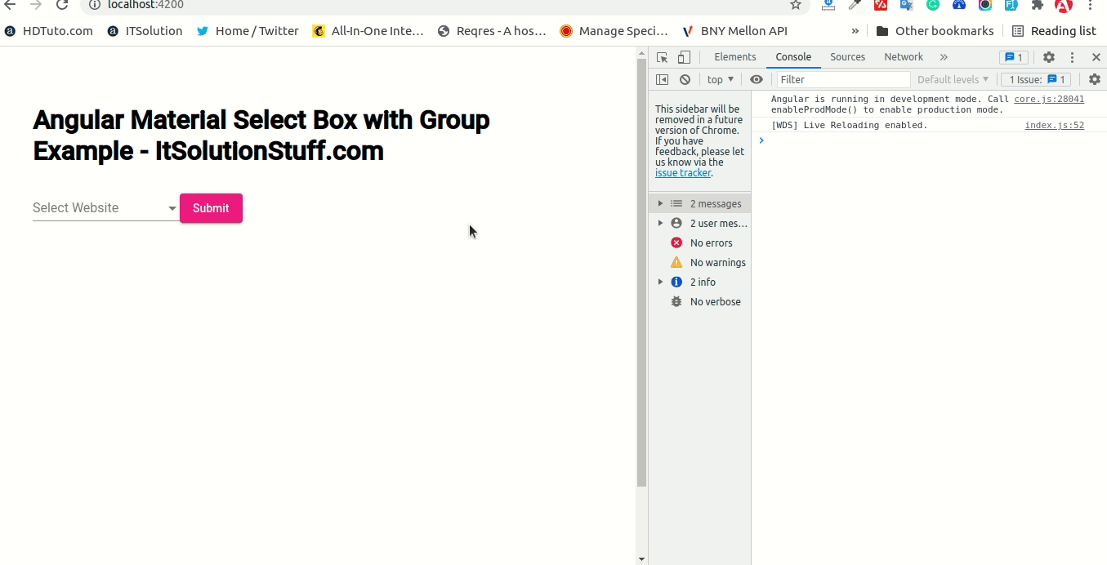Open the core.js:28041 source link
Image resolution: width=1107 pixels, height=565 pixels.
(x=1048, y=98)
